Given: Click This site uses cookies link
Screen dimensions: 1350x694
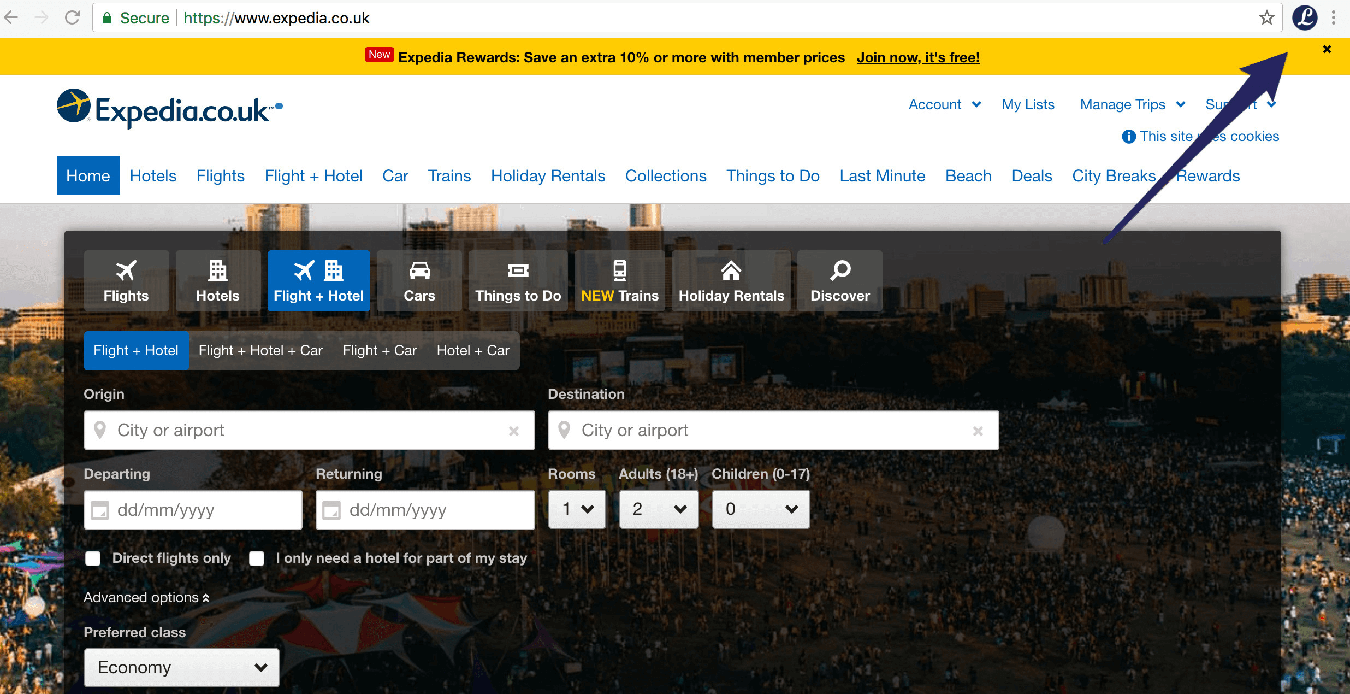Looking at the screenshot, I should (1209, 136).
